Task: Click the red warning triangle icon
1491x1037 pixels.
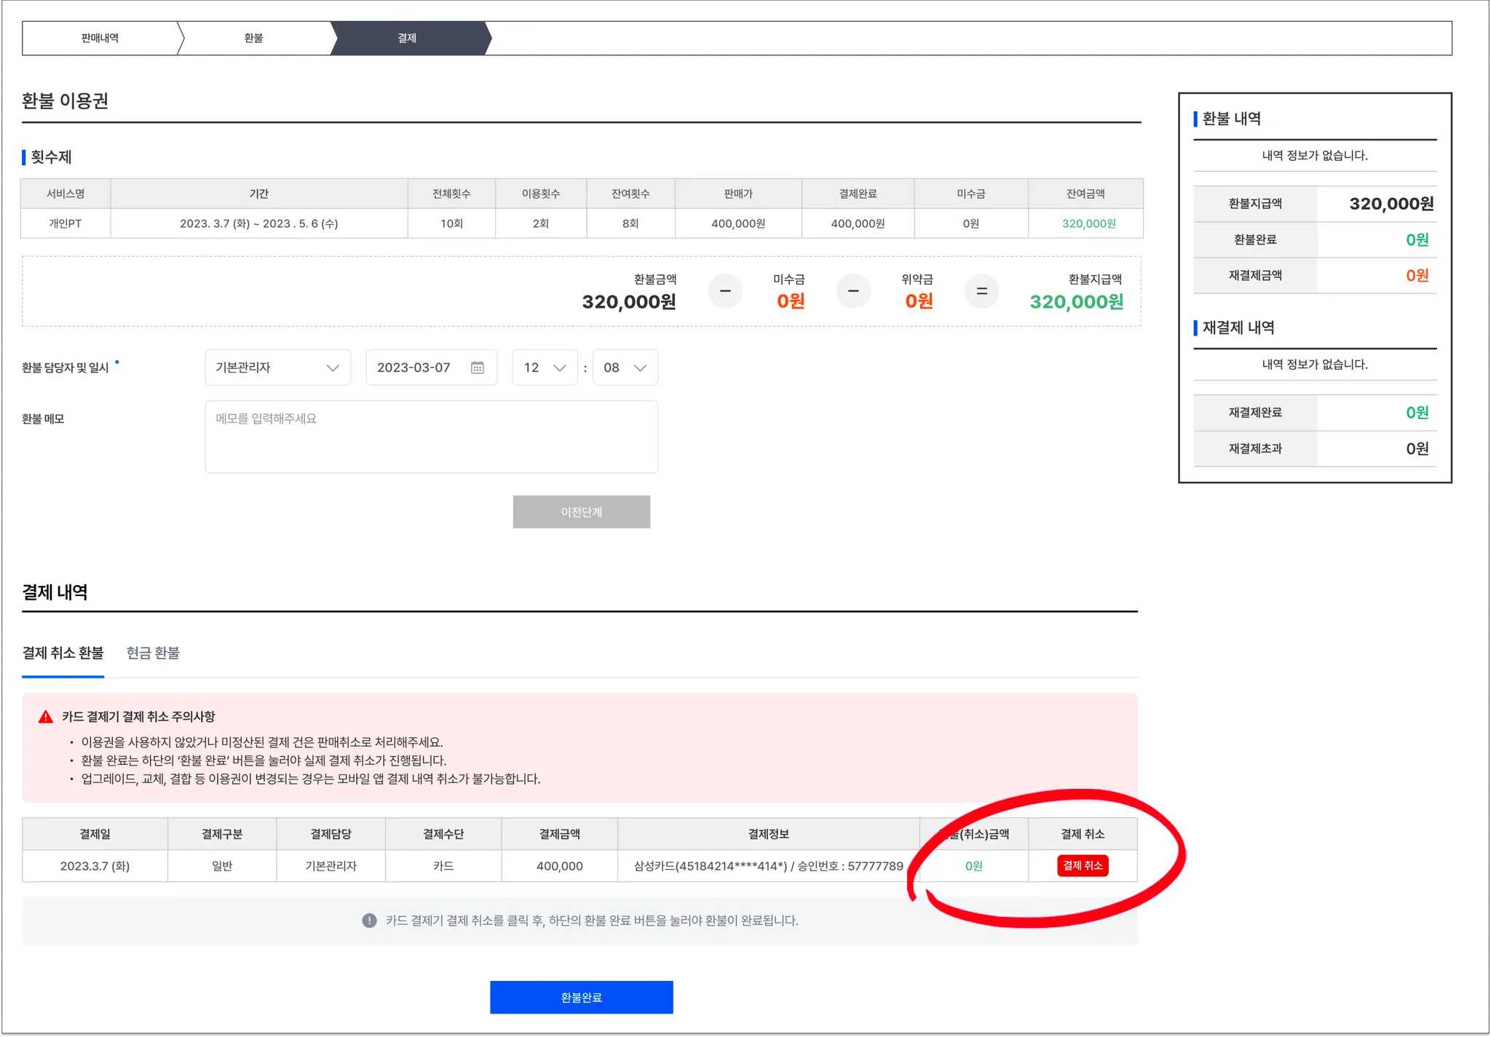Action: (x=46, y=717)
